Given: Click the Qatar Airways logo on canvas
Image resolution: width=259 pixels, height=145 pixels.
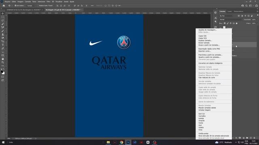Looking at the screenshot, I should pos(109,63).
